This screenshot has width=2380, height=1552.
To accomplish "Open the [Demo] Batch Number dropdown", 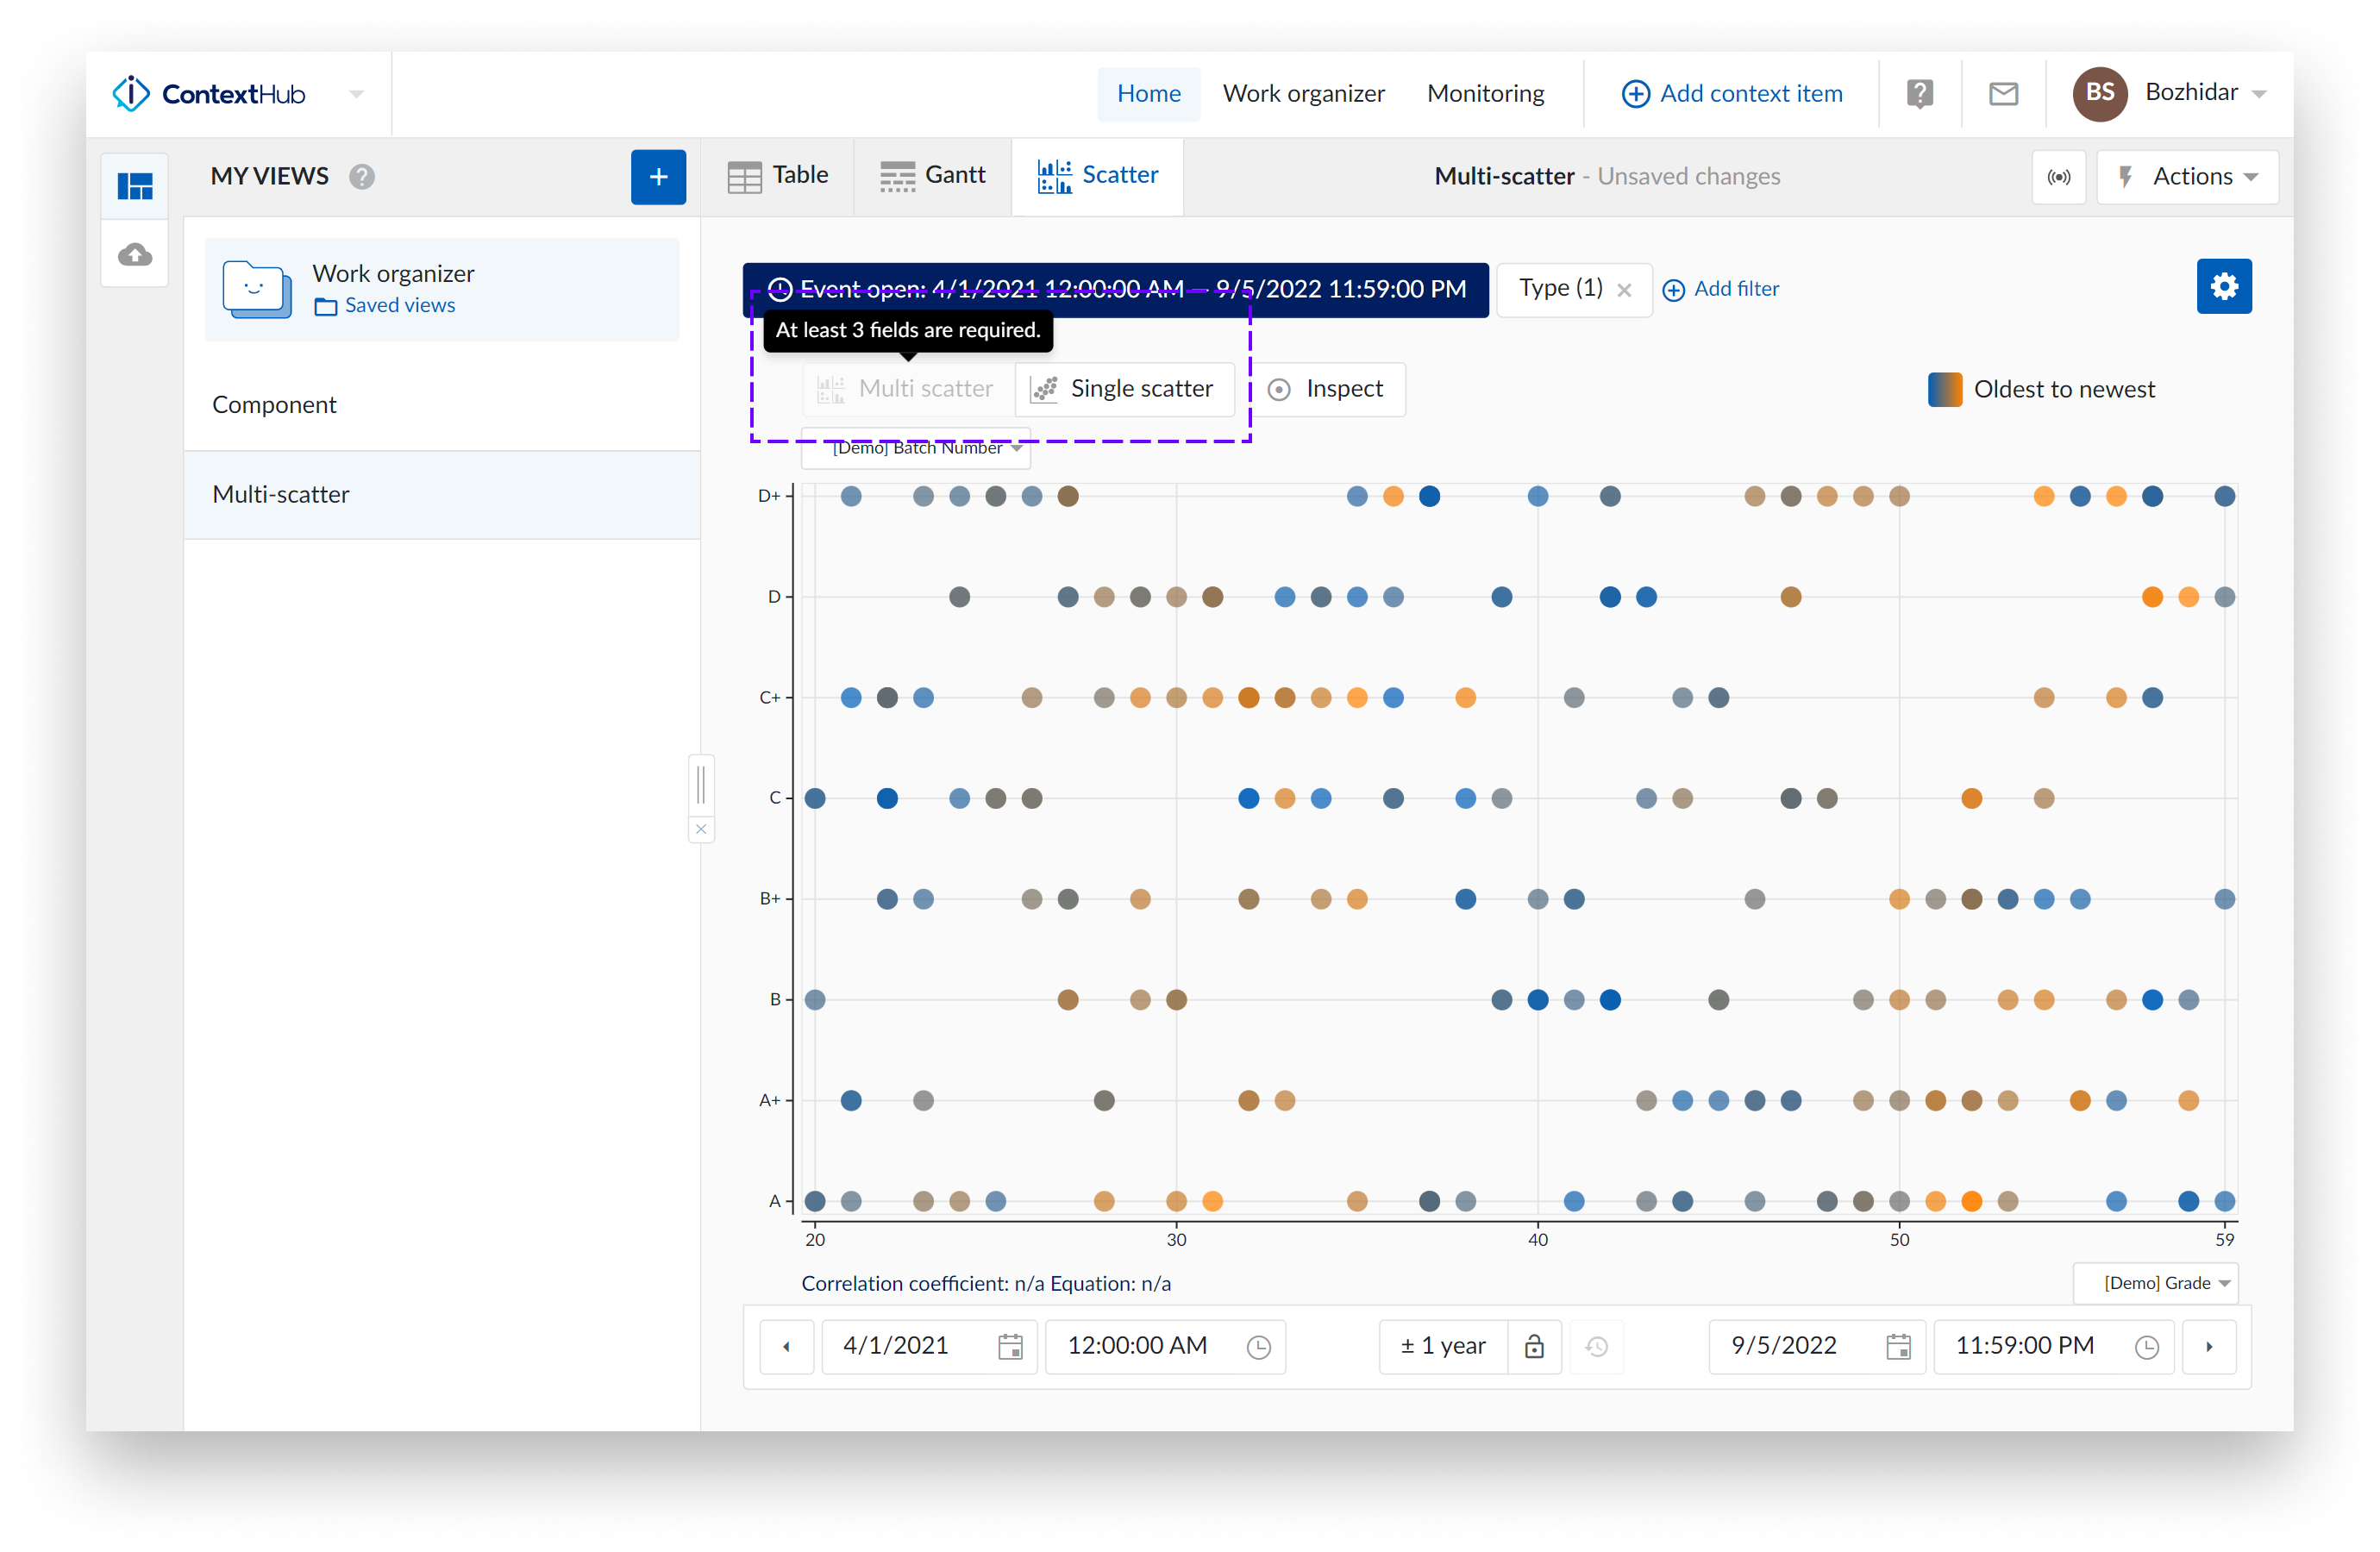I will [x=917, y=449].
